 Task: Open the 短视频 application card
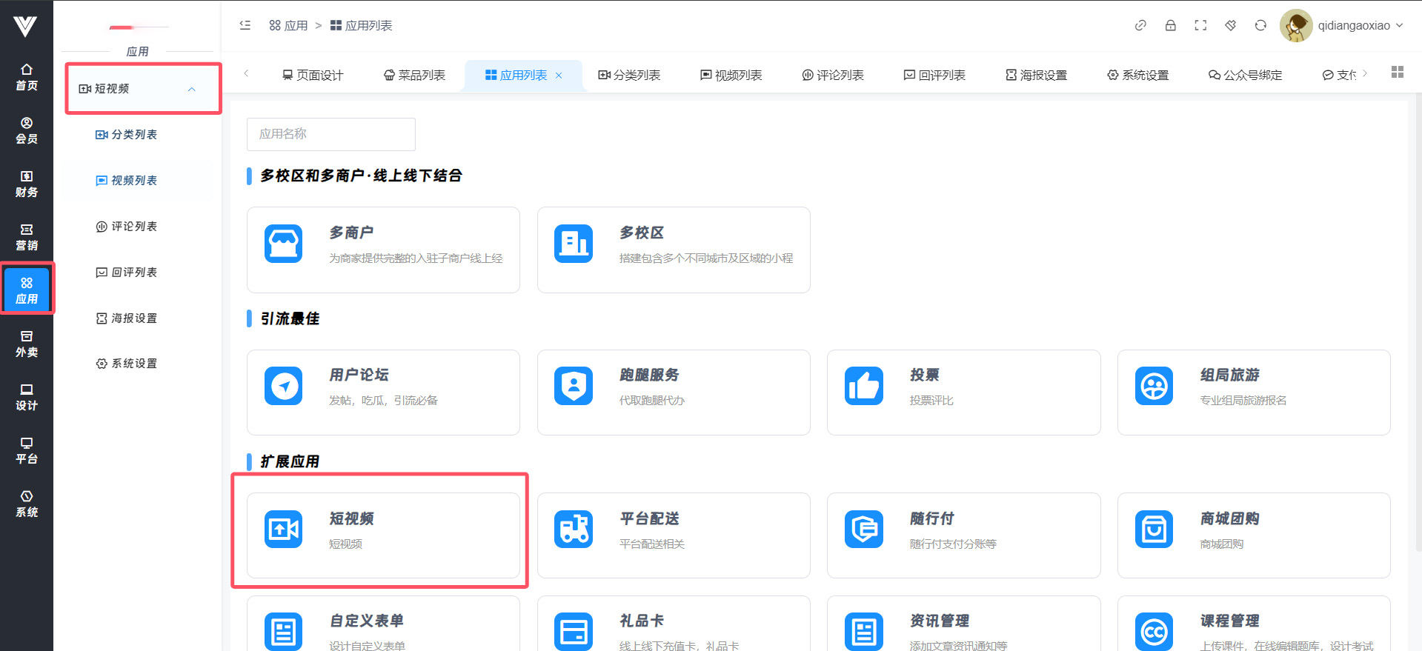383,535
